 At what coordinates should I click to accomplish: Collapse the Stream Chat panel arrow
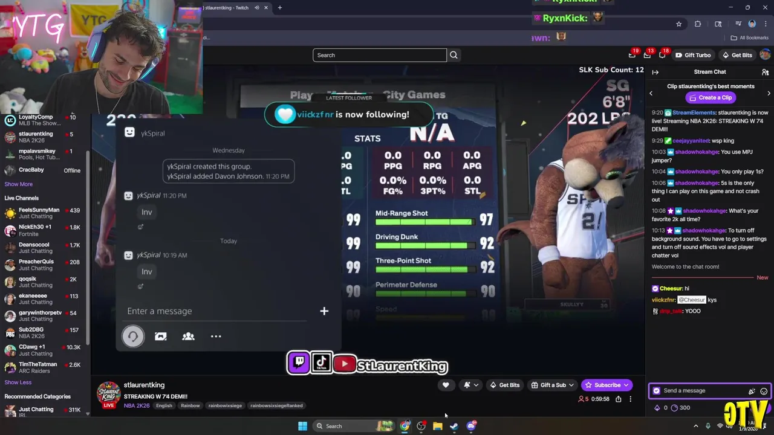point(655,72)
